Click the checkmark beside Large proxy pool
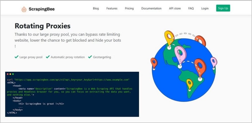The width and height of the screenshot is (252, 123). point(16,57)
